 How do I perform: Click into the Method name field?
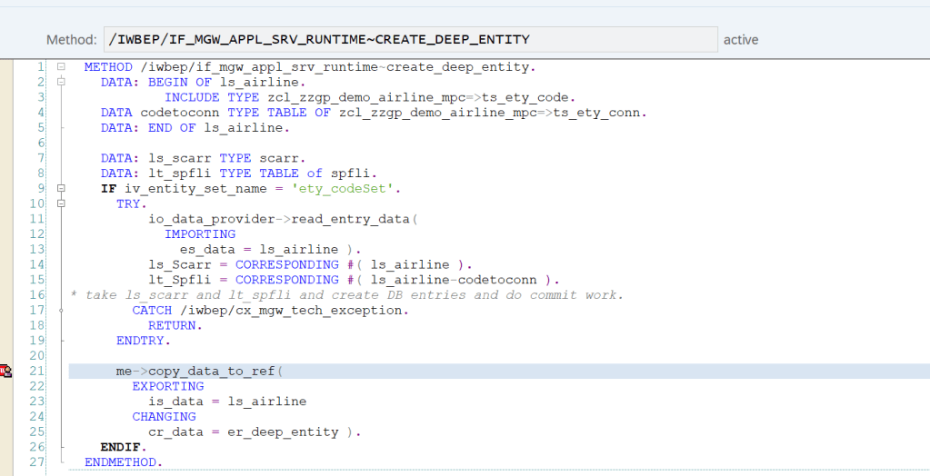point(409,40)
